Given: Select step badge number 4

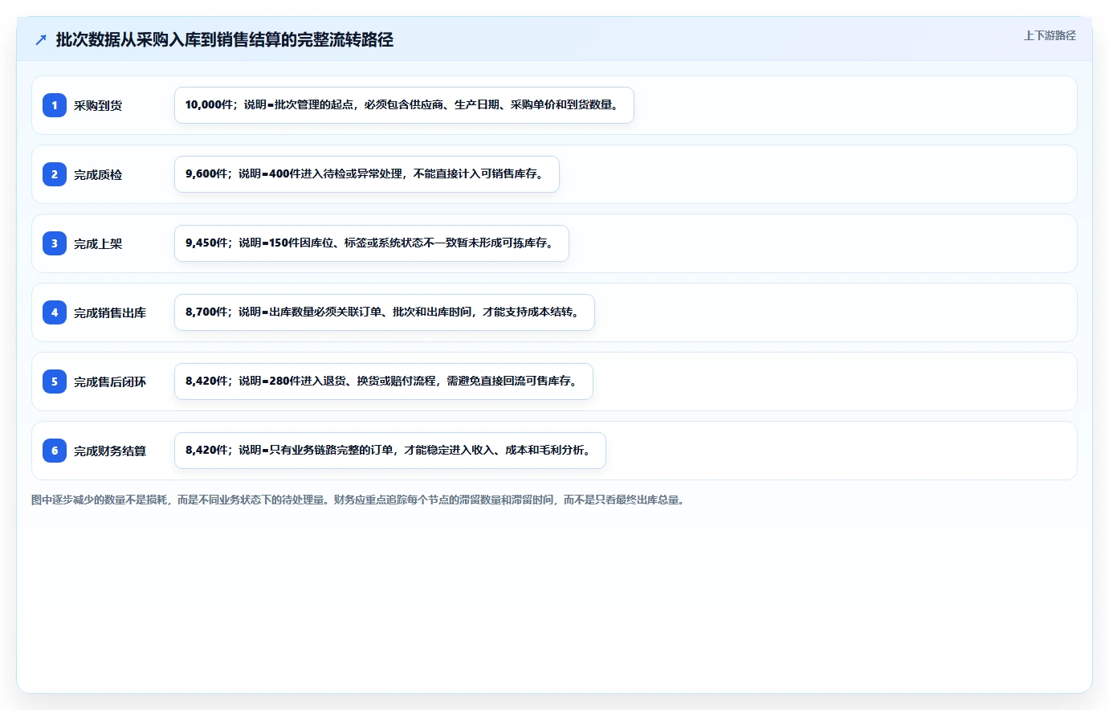Looking at the screenshot, I should tap(55, 312).
